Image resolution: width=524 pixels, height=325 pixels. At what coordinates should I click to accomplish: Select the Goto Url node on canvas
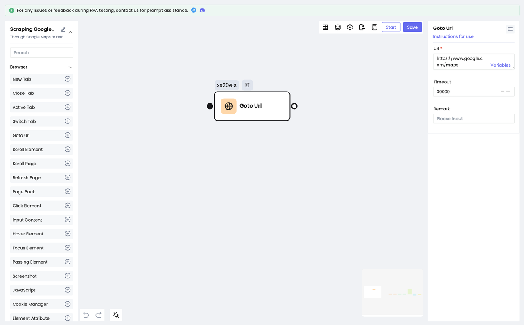pos(252,106)
